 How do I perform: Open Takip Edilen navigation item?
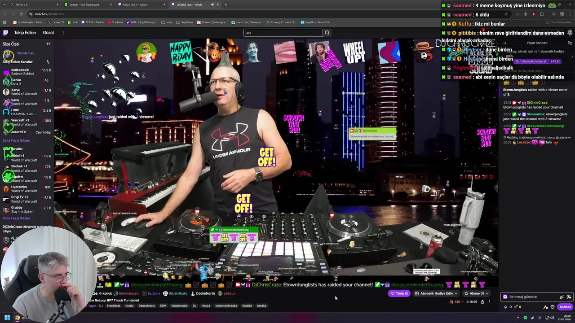[x=25, y=33]
